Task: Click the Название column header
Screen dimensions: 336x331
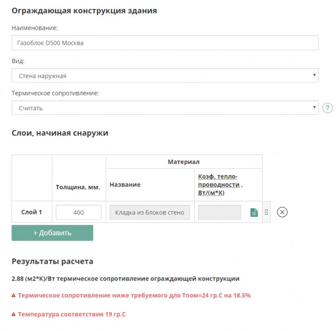Action: pyautogui.click(x=125, y=185)
